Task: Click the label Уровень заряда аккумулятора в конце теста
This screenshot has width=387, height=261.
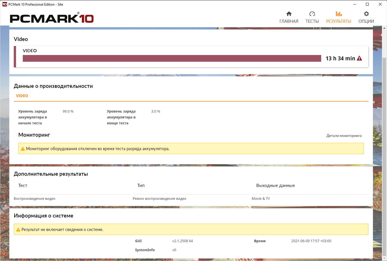Action: (x=121, y=117)
